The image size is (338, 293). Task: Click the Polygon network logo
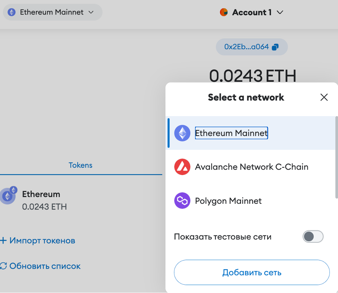(182, 201)
